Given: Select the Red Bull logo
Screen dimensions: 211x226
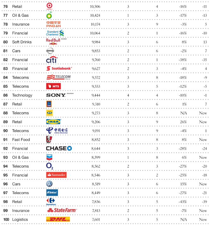Looking at the screenshot, I should click(x=53, y=42).
